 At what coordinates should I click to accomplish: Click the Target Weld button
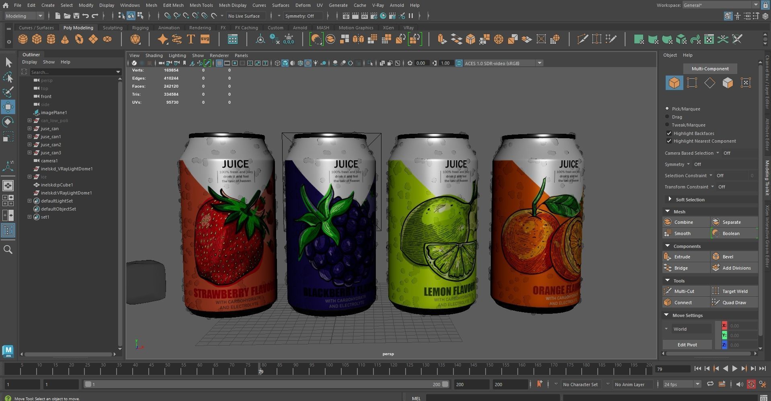tap(734, 291)
